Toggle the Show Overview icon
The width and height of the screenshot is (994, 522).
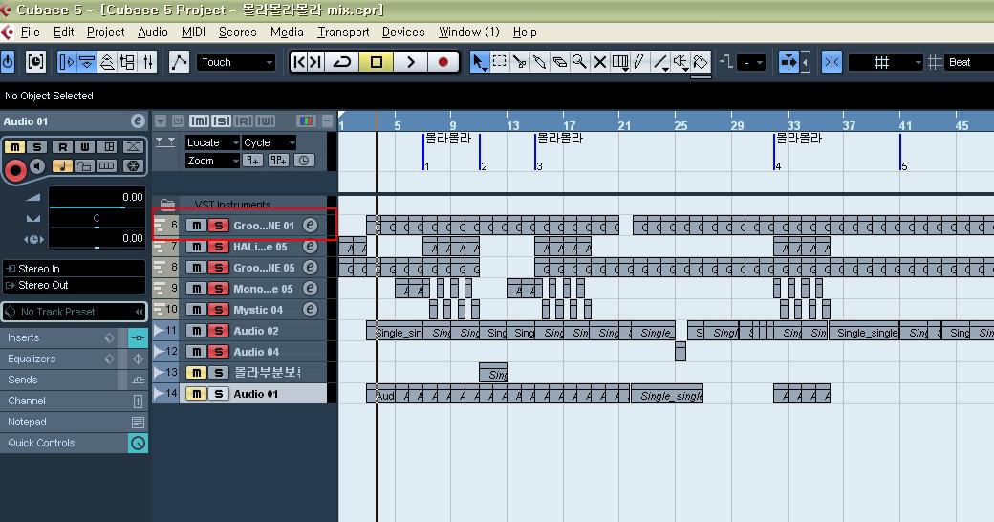(x=107, y=62)
